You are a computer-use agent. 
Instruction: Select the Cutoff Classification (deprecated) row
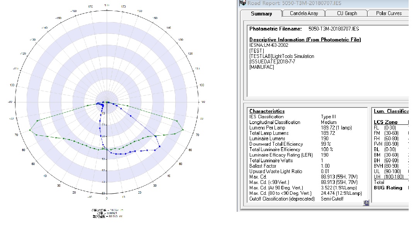point(280,199)
